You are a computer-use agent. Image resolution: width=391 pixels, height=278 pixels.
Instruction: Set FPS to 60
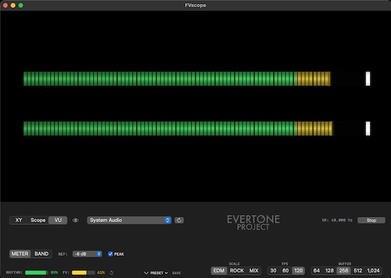[x=285, y=271]
